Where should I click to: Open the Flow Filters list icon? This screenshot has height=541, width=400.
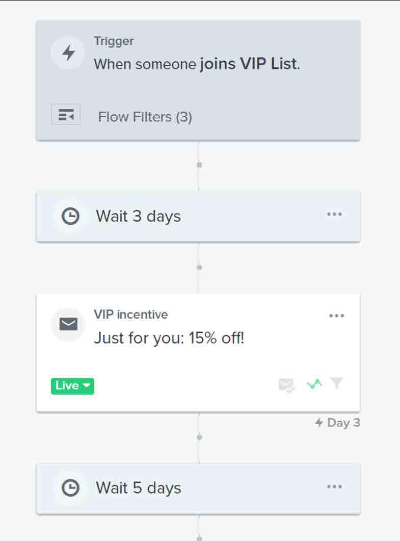click(x=66, y=115)
